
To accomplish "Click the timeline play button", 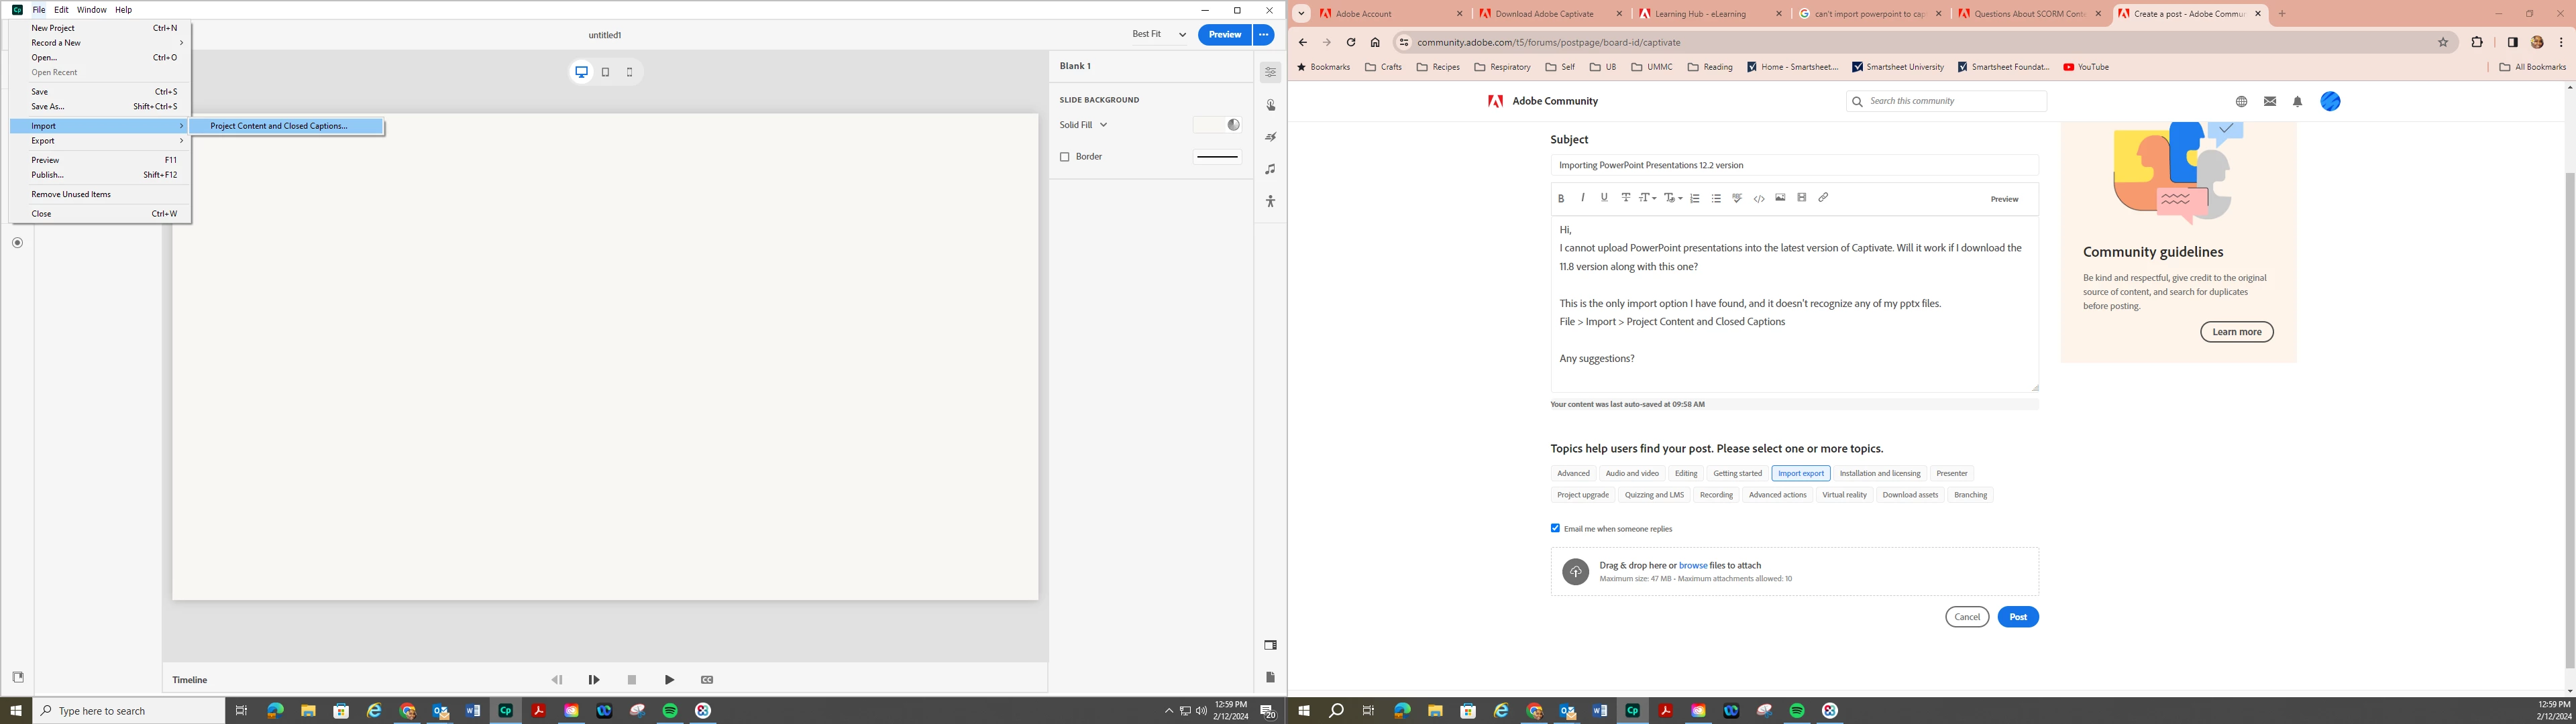I will 669,680.
